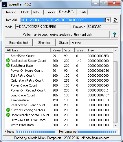Click Warn value 140
The height and width of the screenshot is (142, 123).
[x=79, y=61]
